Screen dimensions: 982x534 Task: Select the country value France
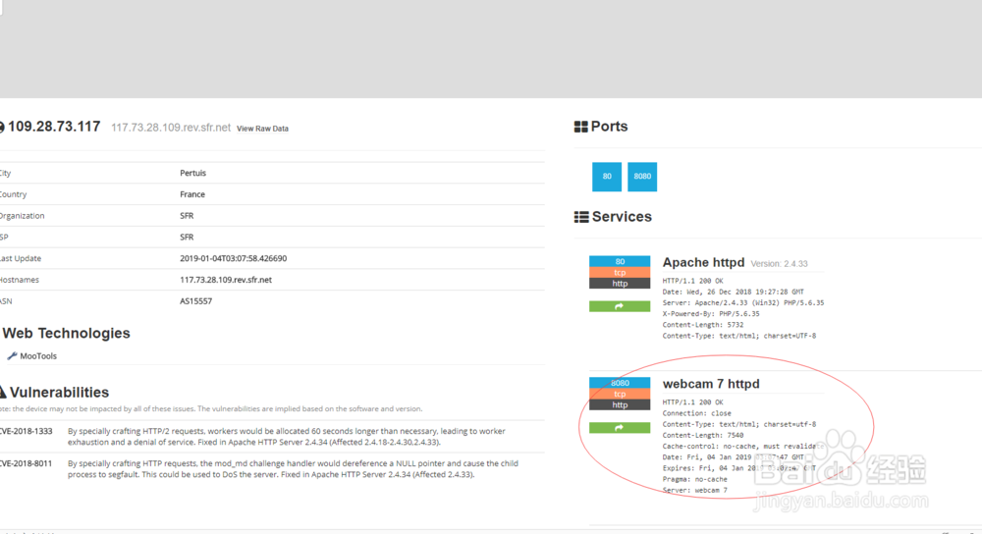tap(192, 194)
